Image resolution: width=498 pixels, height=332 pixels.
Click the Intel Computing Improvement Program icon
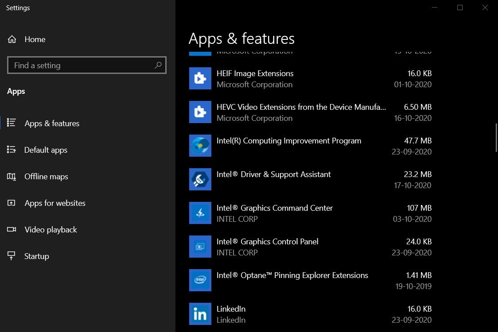pos(200,146)
